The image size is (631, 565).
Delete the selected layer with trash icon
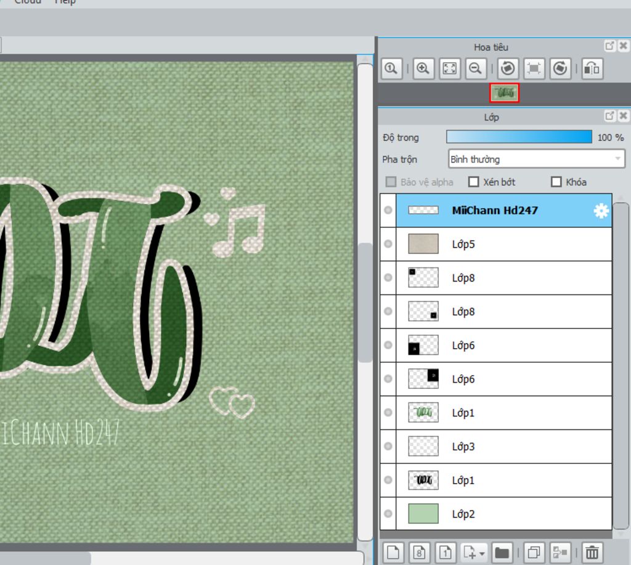pyautogui.click(x=592, y=552)
